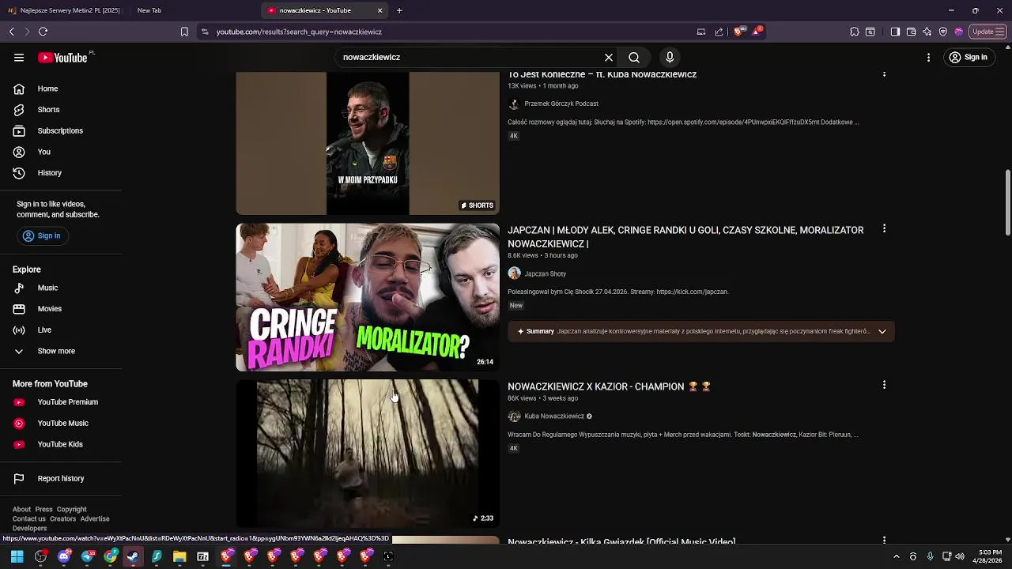Open the footer Advertise link
The width and height of the screenshot is (1012, 569).
tap(95, 519)
